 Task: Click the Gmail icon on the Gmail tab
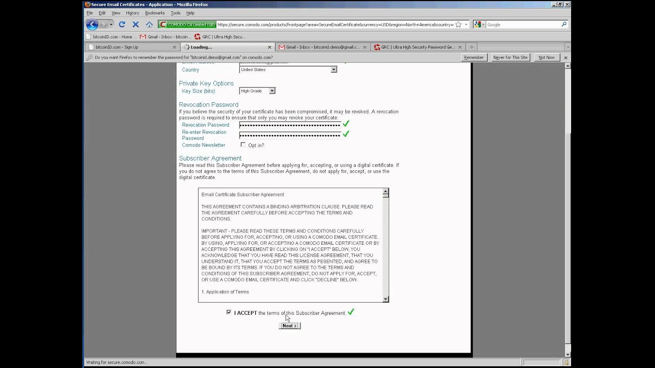pyautogui.click(x=281, y=47)
